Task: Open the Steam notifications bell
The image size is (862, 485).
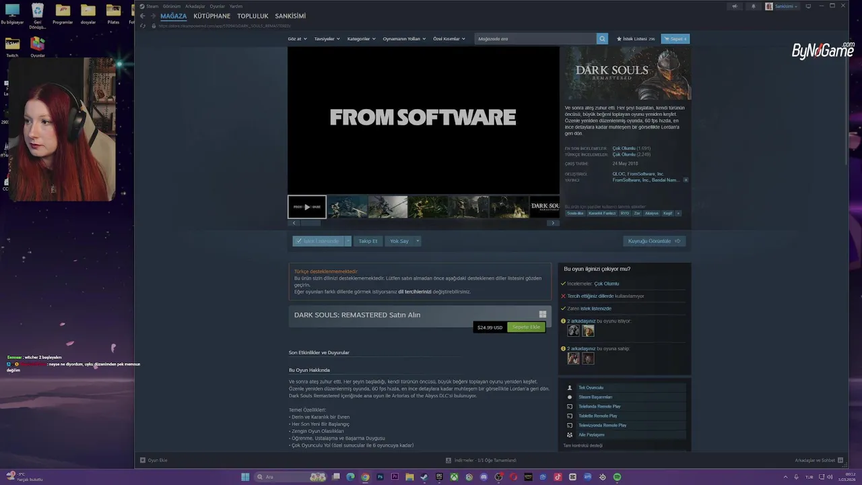Action: coord(753,6)
